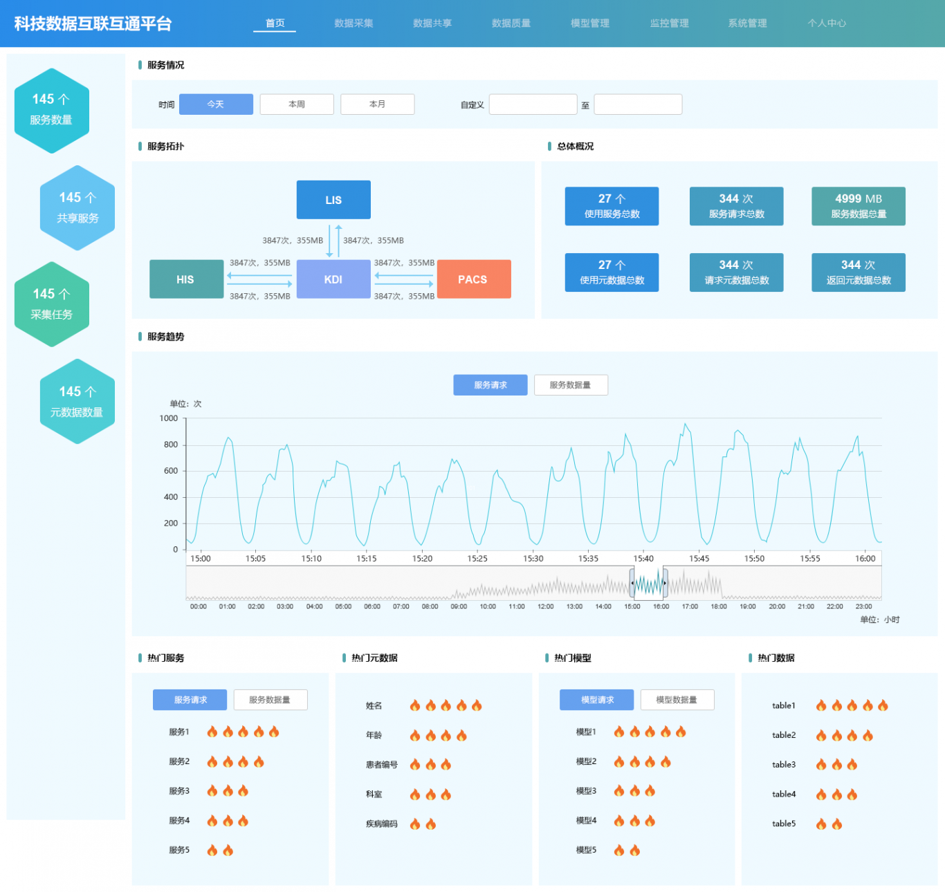The height and width of the screenshot is (892, 945).
Task: Click the selected window in the timeline overview
Action: point(648,583)
